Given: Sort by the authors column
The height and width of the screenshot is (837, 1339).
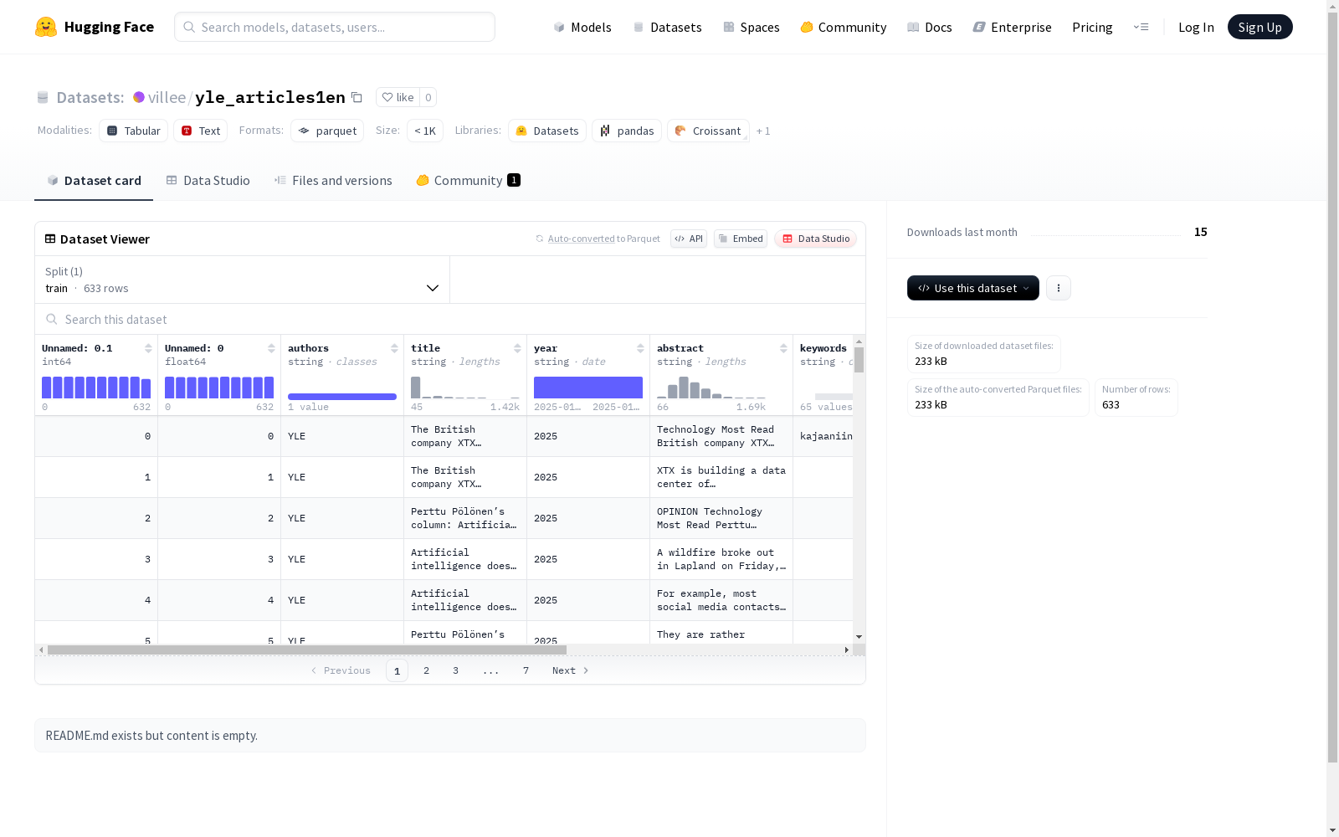Looking at the screenshot, I should pos(394,348).
